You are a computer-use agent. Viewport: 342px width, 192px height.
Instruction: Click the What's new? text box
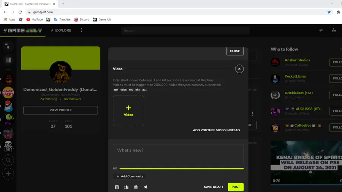(x=178, y=154)
